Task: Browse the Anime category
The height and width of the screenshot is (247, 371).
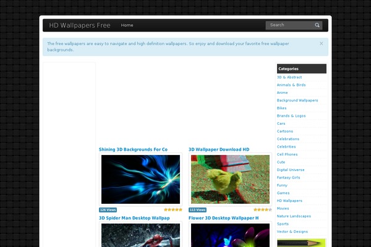Action: pyautogui.click(x=283, y=93)
